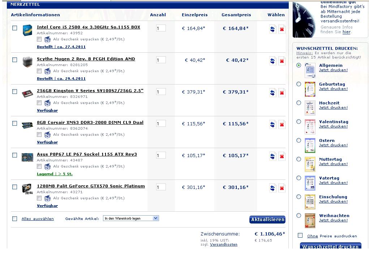Click the Wunschzettel drucken button

click(330, 246)
